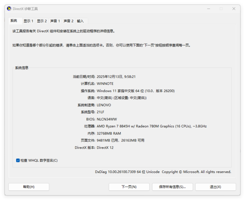Click the AMD Ryzen 7 8845H processor text

pyautogui.click(x=151, y=126)
